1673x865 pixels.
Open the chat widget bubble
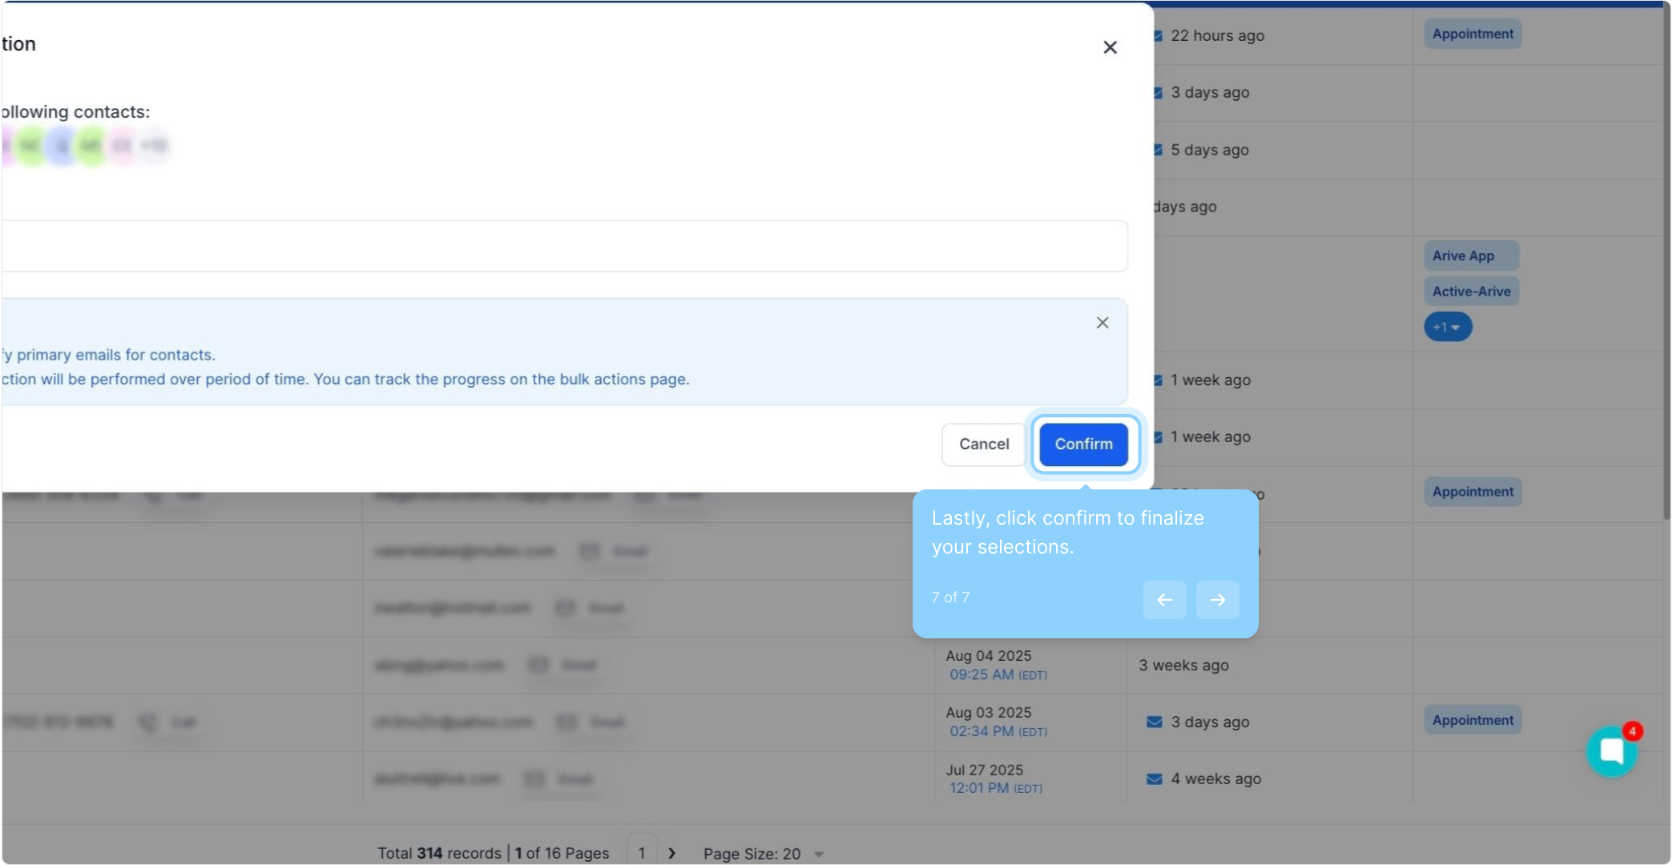1611,751
